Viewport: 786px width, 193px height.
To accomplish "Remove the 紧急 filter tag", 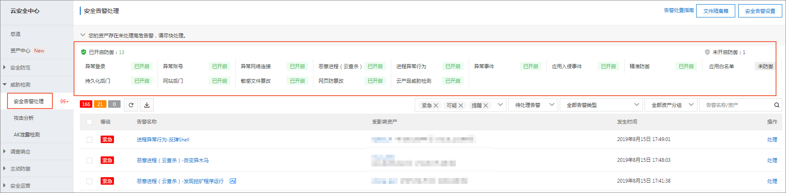I will tap(436, 106).
